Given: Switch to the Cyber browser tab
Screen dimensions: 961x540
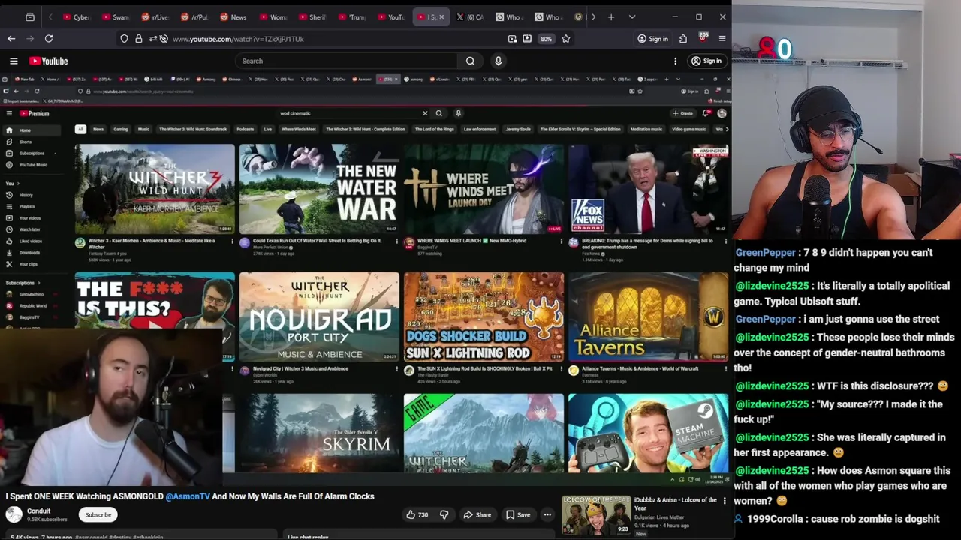Looking at the screenshot, I should (77, 16).
